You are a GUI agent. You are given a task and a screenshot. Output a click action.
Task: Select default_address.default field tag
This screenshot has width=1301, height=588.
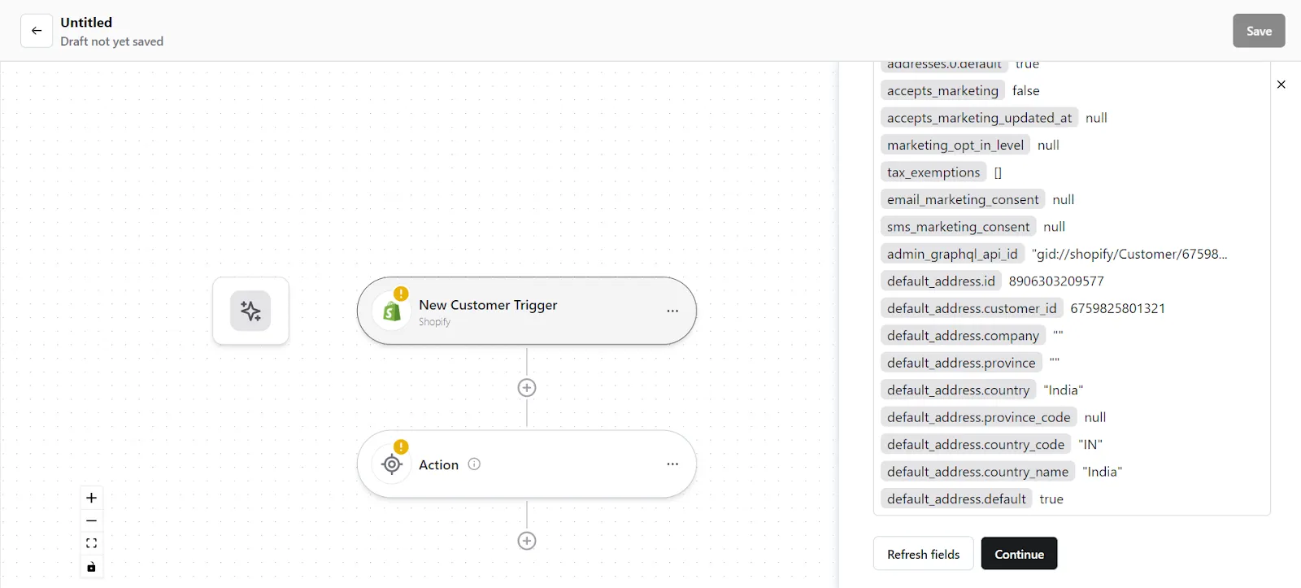click(x=956, y=499)
